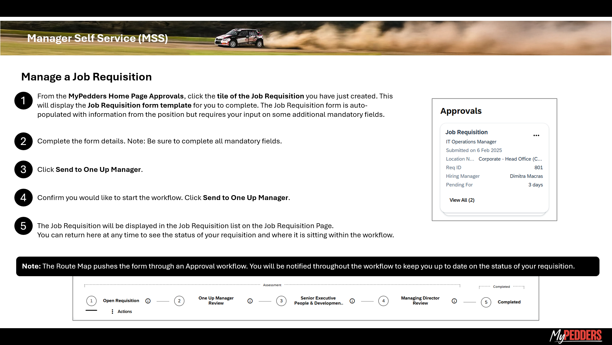This screenshot has height=345, width=612.
Task: Click View All (2) in Approvals
Action: [x=462, y=200]
